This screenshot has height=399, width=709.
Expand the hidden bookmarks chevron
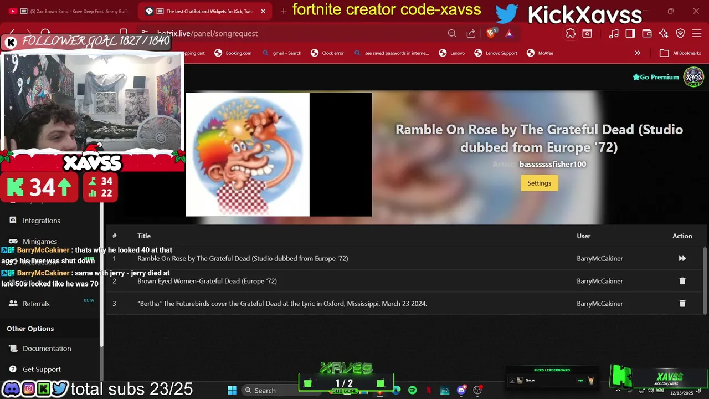click(x=638, y=53)
